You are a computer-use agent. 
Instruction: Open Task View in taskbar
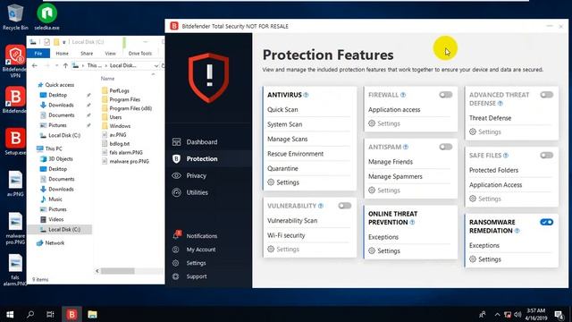[x=50, y=314]
